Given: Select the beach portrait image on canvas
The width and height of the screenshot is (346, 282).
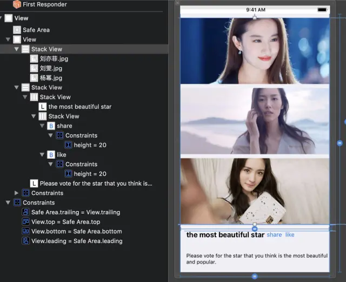Looking at the screenshot, I should [255, 121].
